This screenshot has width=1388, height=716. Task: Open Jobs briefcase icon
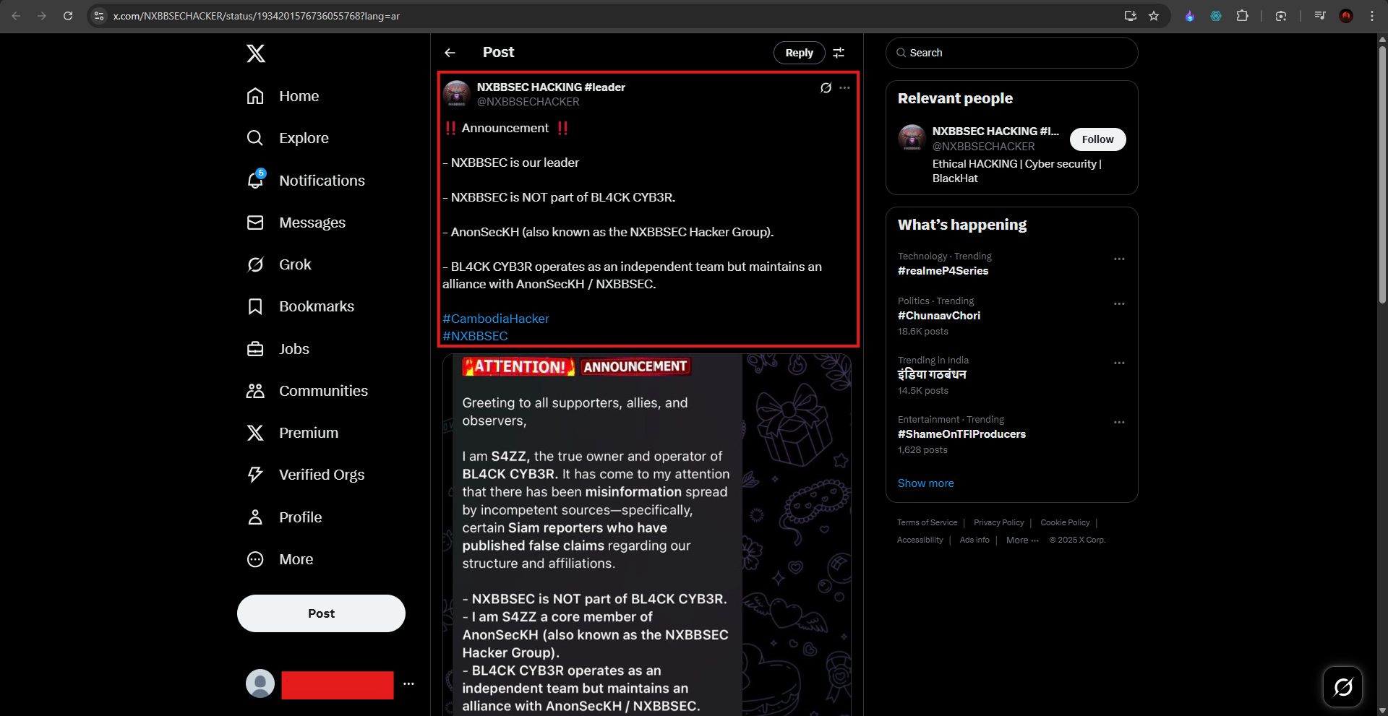point(255,349)
